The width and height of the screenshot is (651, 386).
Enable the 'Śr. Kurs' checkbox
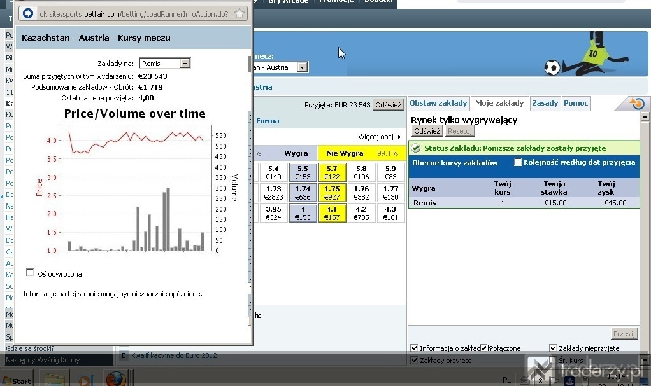[553, 360]
